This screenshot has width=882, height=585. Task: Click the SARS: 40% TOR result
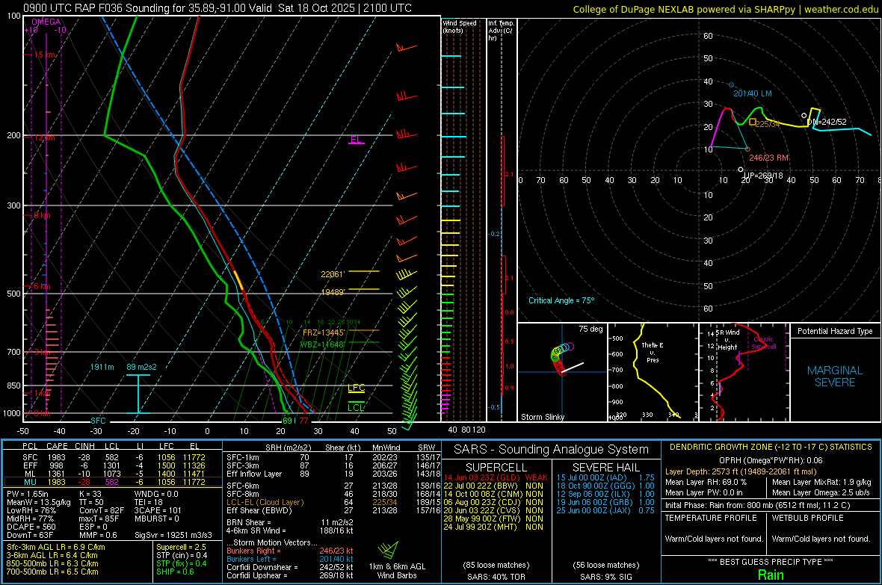pyautogui.click(x=496, y=577)
